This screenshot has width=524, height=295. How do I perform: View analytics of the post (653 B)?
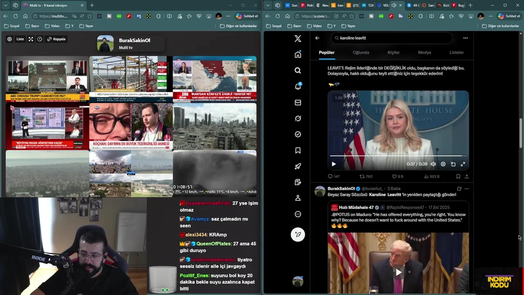point(432,177)
